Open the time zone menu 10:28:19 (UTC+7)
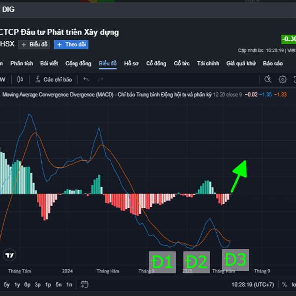 tap(253, 285)
